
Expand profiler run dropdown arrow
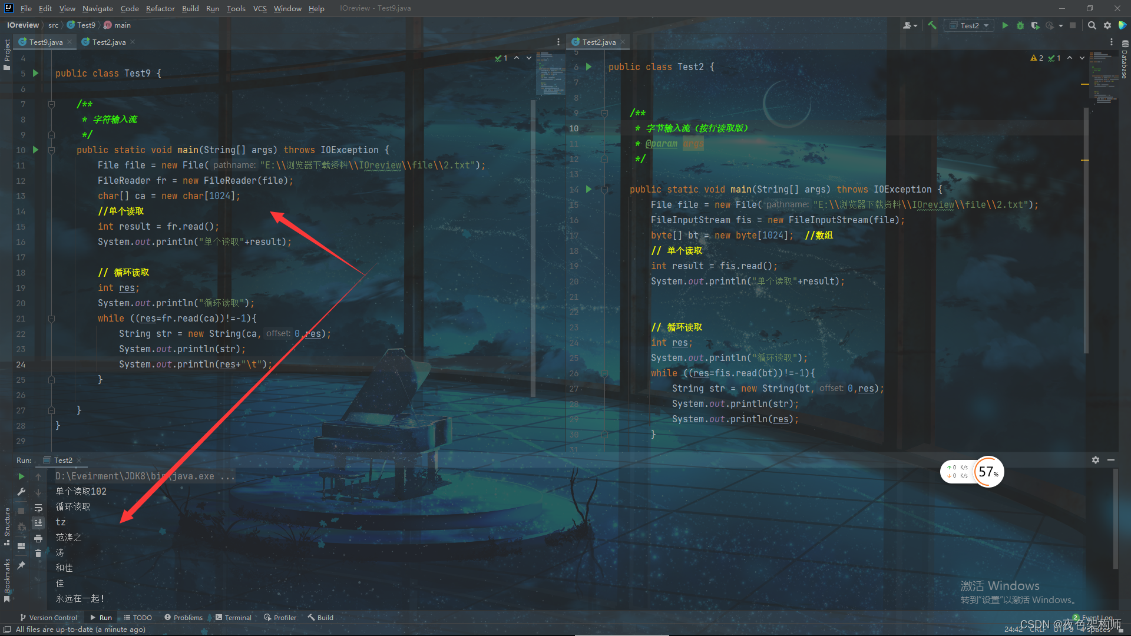[1061, 26]
